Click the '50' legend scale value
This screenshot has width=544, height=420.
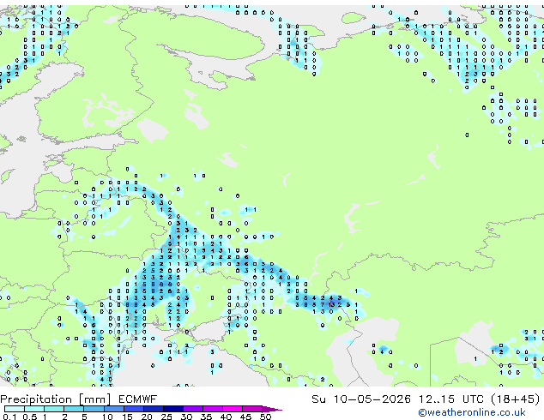point(265,417)
